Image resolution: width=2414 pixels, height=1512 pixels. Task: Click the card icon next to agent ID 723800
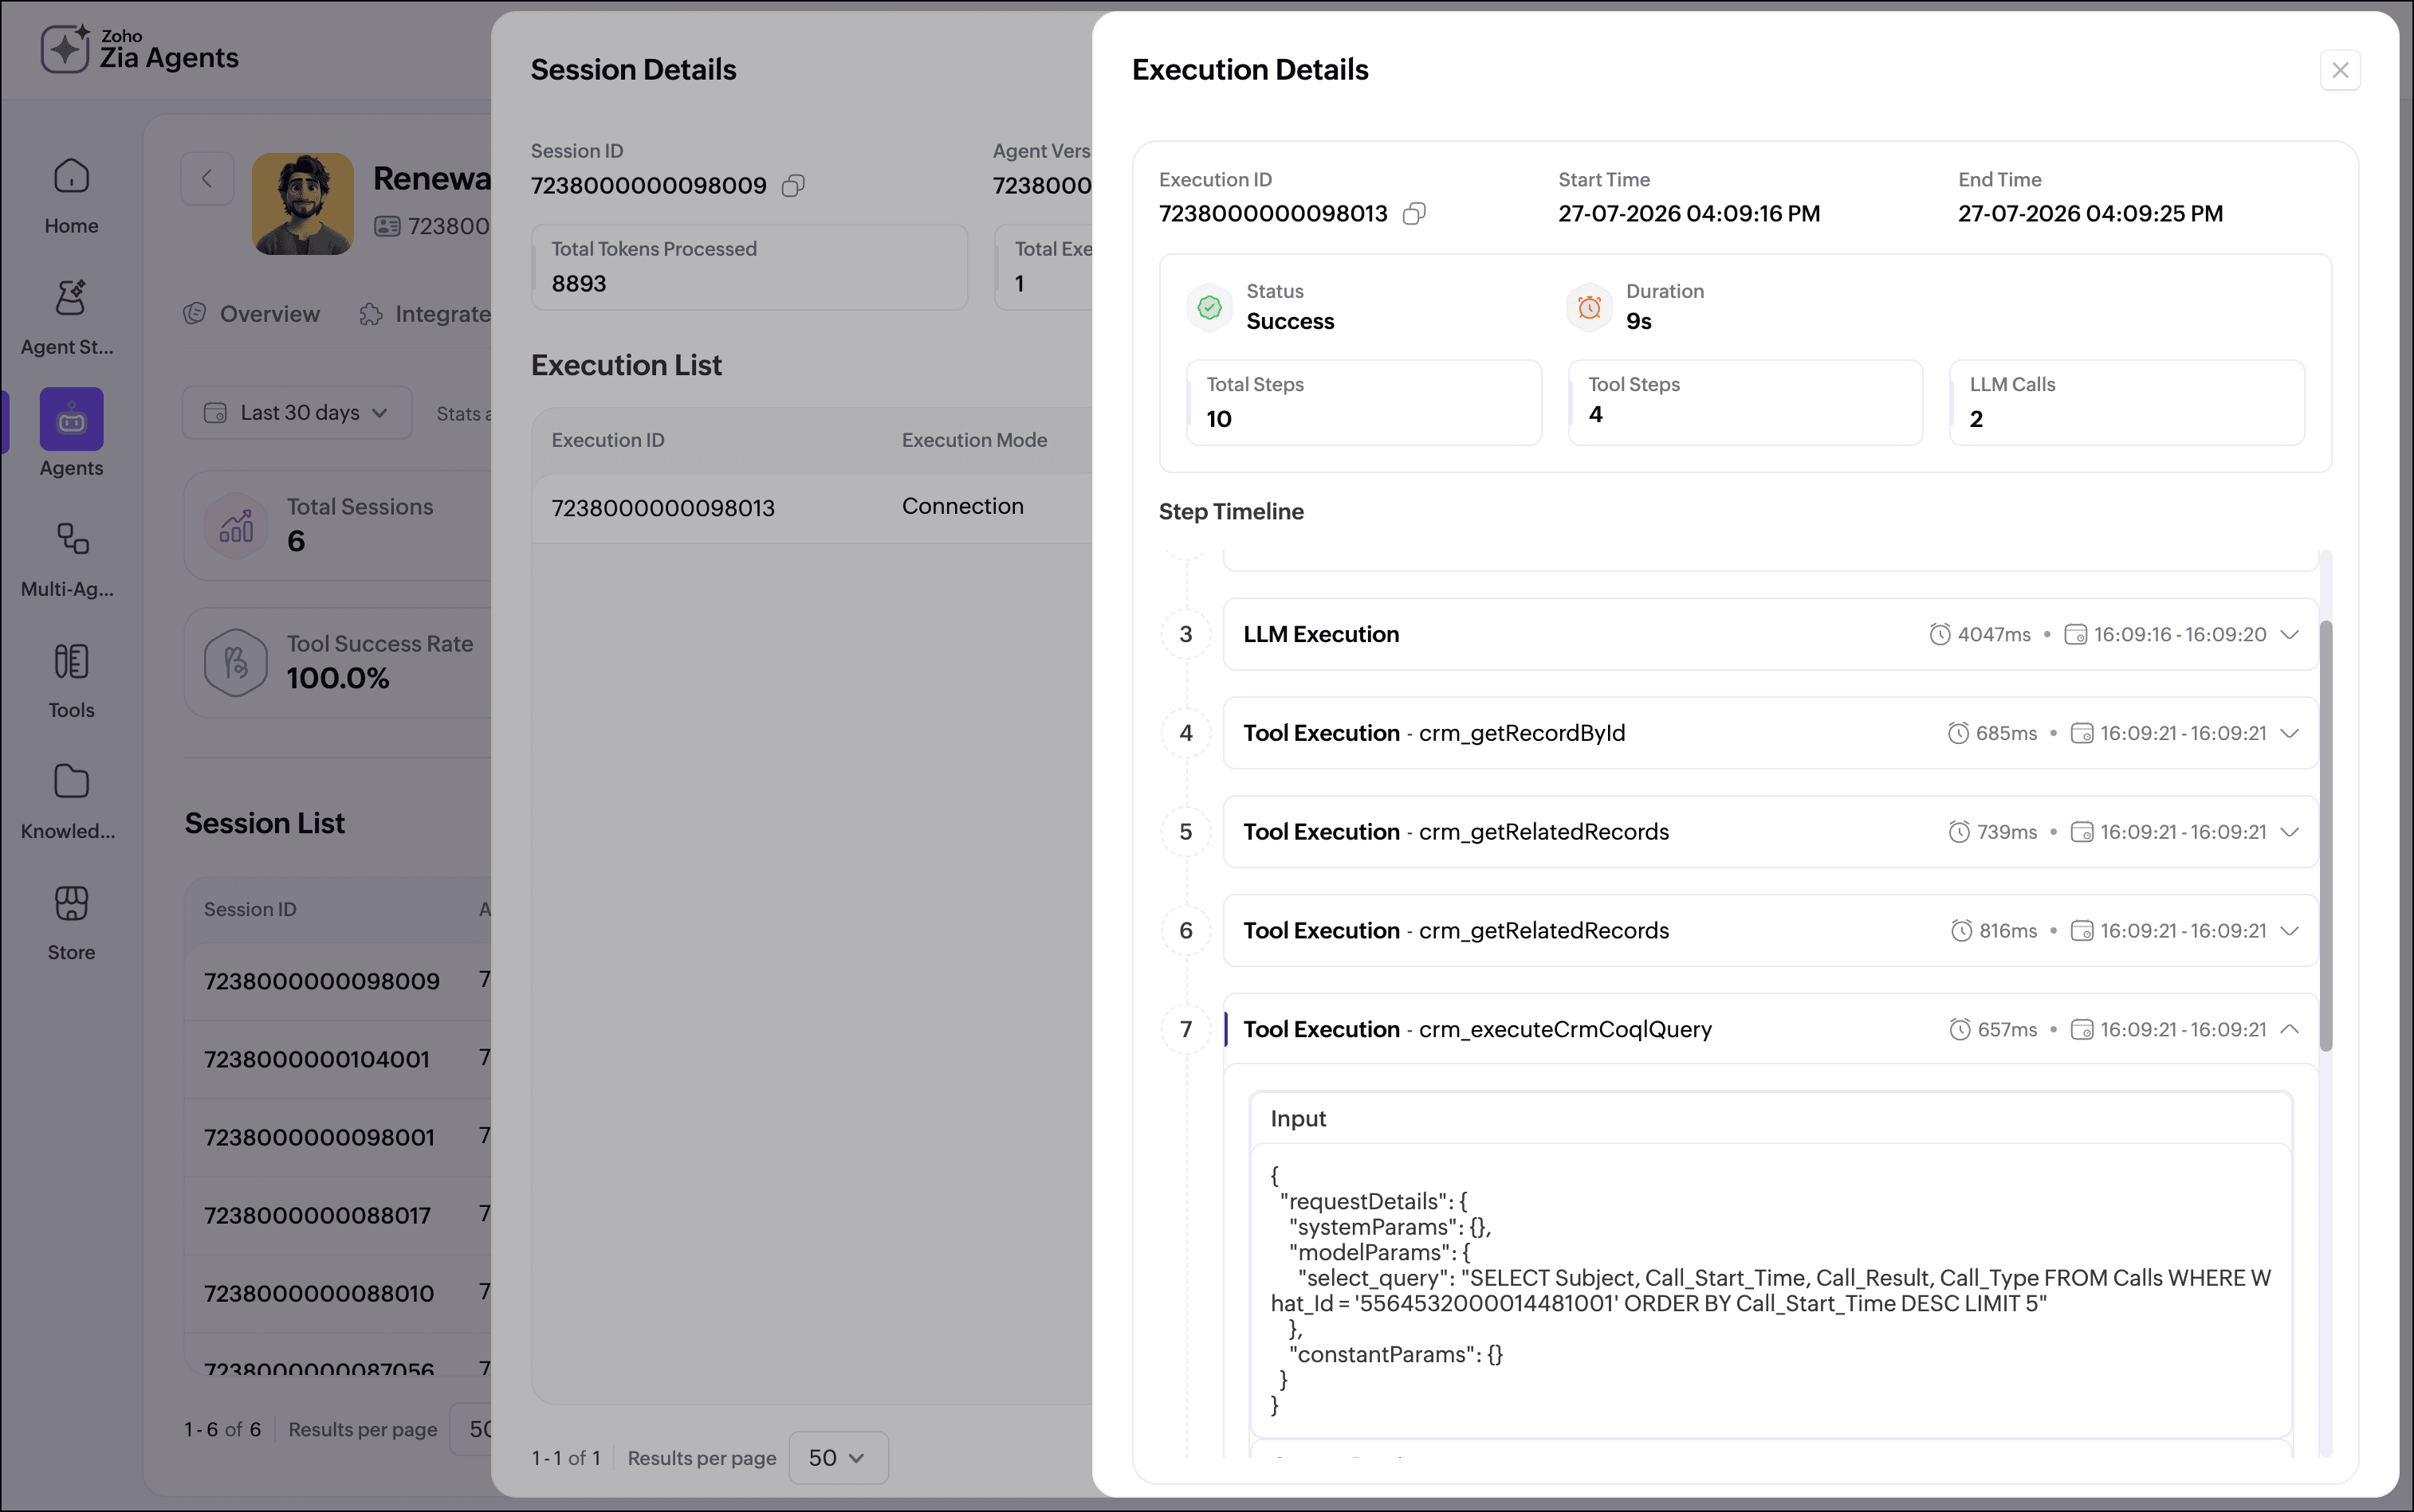tap(387, 227)
